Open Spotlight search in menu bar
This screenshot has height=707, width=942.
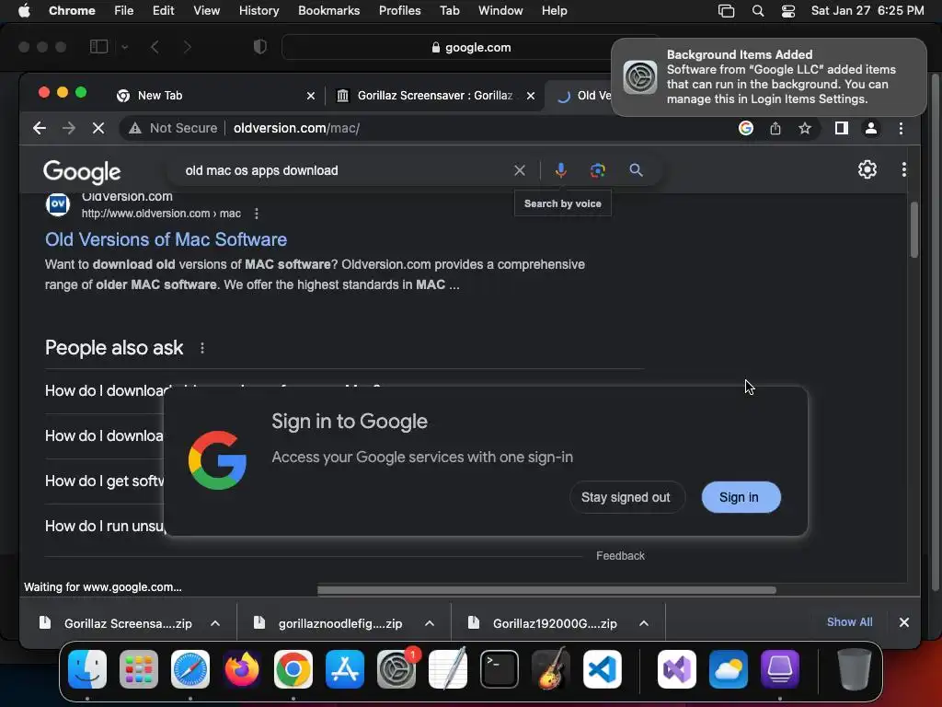tap(758, 11)
